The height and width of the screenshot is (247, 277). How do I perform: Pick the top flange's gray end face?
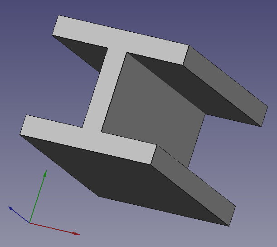pyautogui.click(x=225, y=86)
